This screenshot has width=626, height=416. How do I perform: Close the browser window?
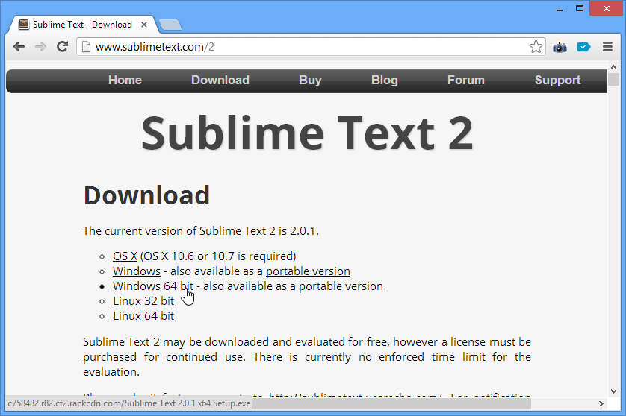click(607, 9)
